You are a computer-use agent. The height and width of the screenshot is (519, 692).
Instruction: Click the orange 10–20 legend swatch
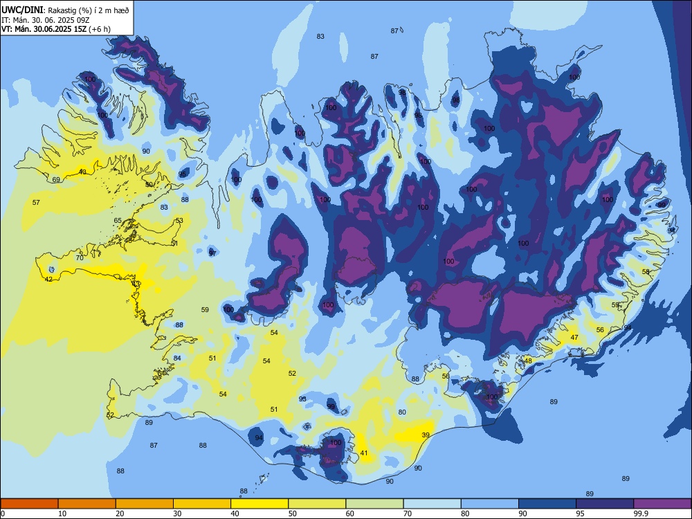87,504
